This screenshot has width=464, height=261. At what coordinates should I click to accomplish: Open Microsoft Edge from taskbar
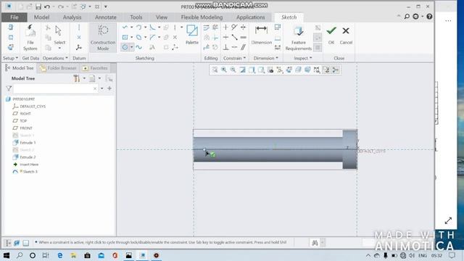(x=60, y=255)
